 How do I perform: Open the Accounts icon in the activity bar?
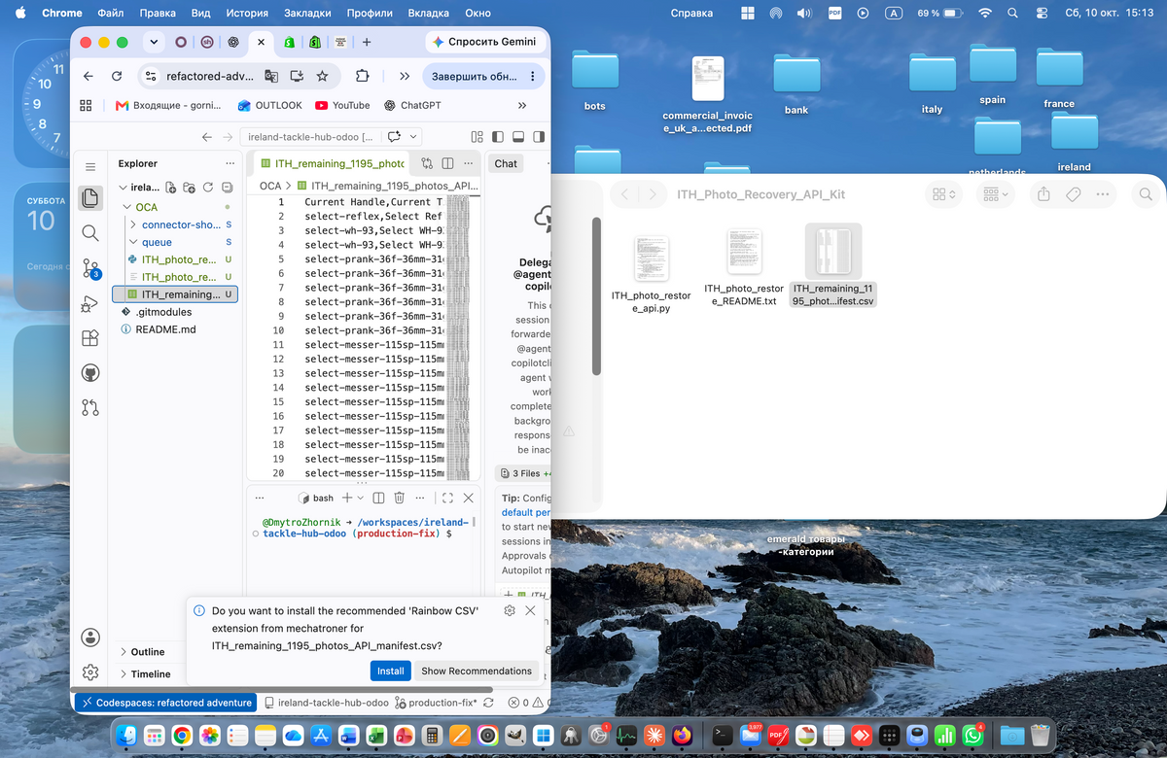pos(90,637)
